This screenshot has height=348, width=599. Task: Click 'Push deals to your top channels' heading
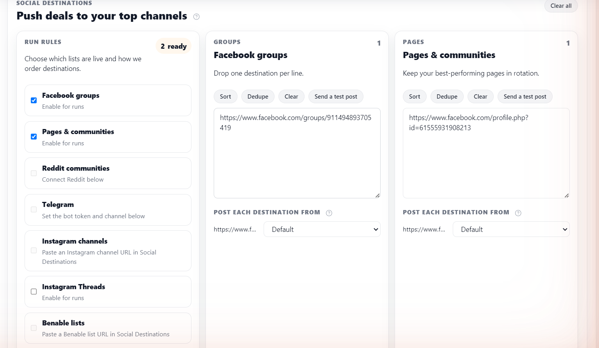pos(102,16)
